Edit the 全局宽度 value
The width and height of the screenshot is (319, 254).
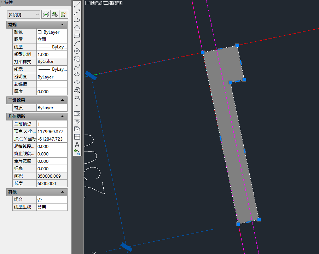[x=52, y=161]
